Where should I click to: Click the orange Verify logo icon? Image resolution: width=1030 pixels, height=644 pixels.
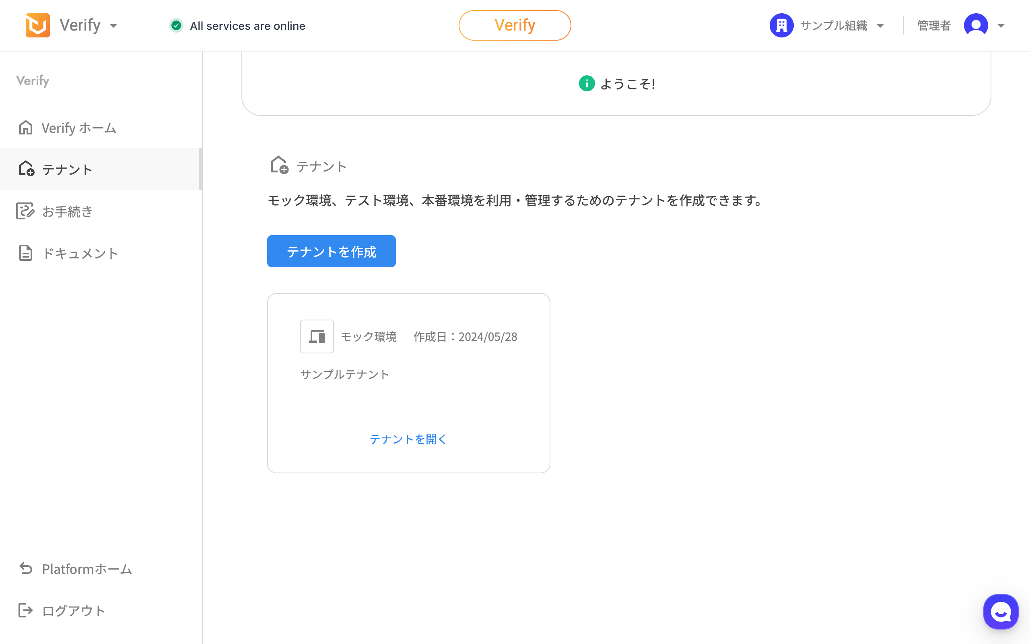[x=37, y=25]
